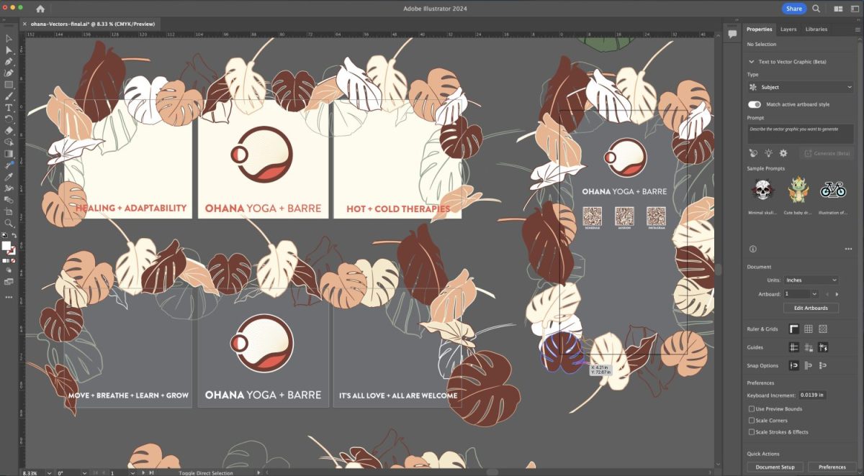Click the Stroke color swatch
Viewport: 864px width, 476px height.
(x=12, y=251)
